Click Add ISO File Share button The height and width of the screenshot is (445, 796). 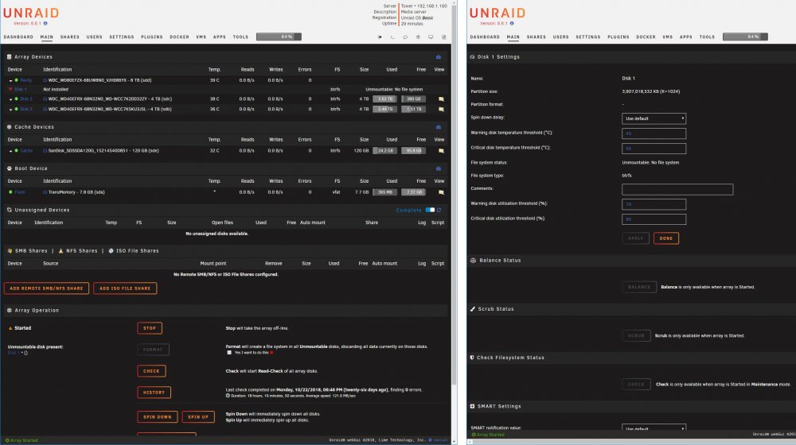125,288
